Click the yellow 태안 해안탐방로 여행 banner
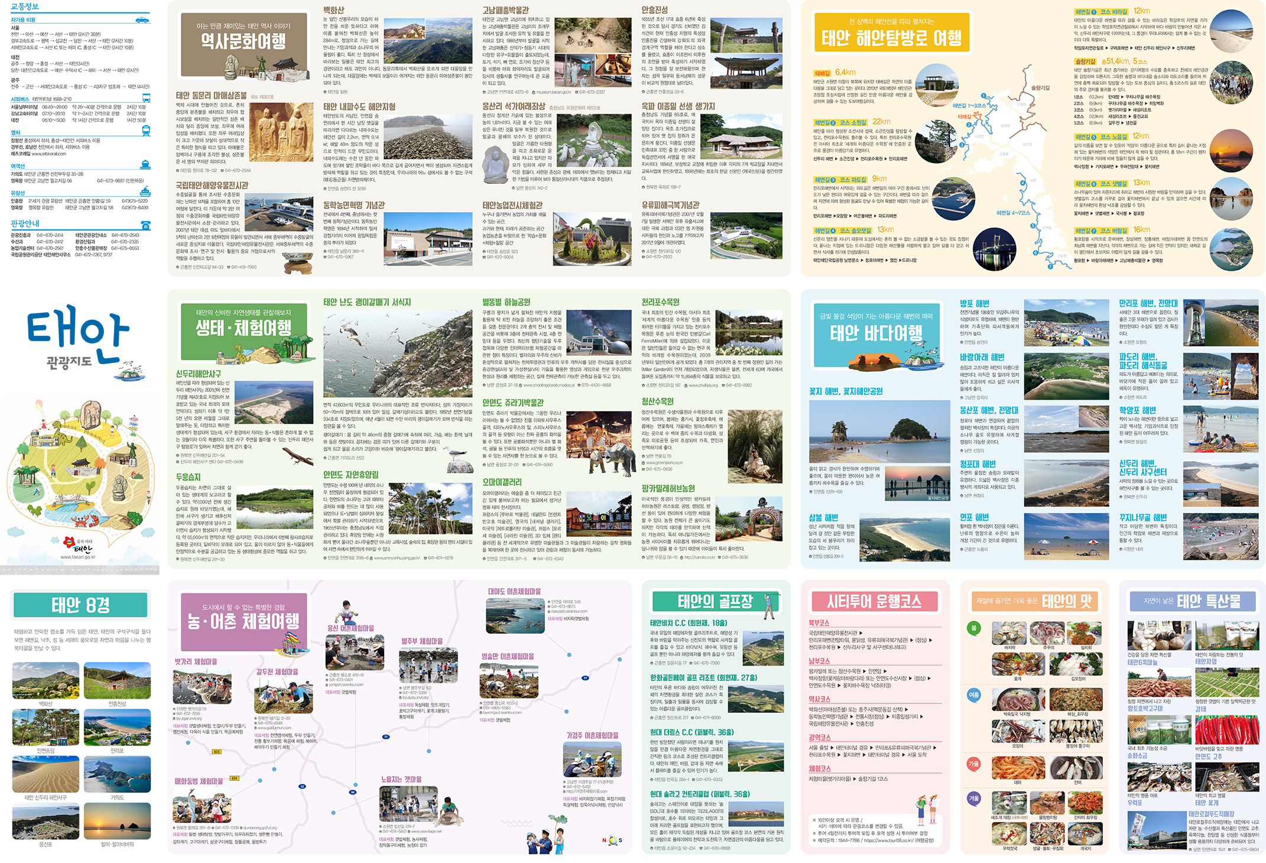The height and width of the screenshot is (863, 1266). point(891,34)
